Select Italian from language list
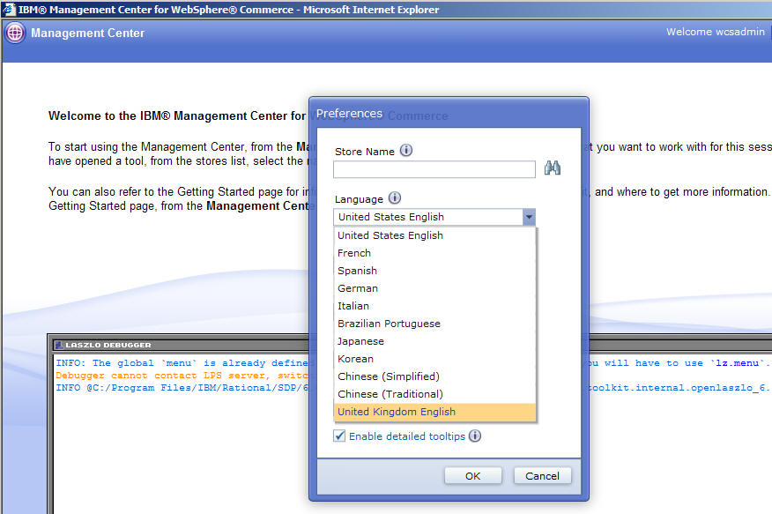Image resolution: width=772 pixels, height=514 pixels. point(434,306)
